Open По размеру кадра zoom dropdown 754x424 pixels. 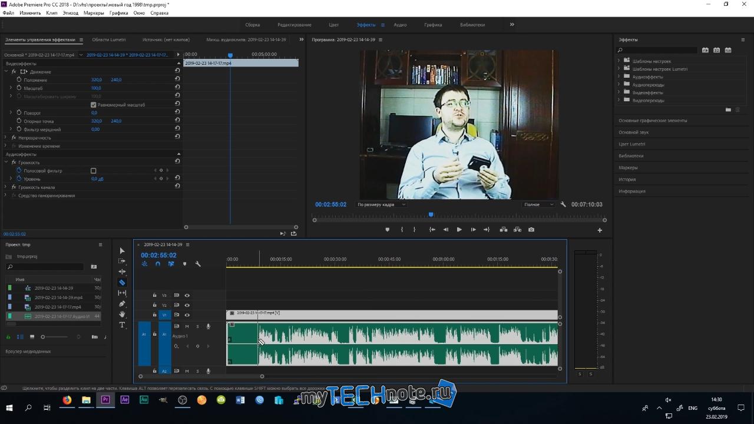pos(381,204)
